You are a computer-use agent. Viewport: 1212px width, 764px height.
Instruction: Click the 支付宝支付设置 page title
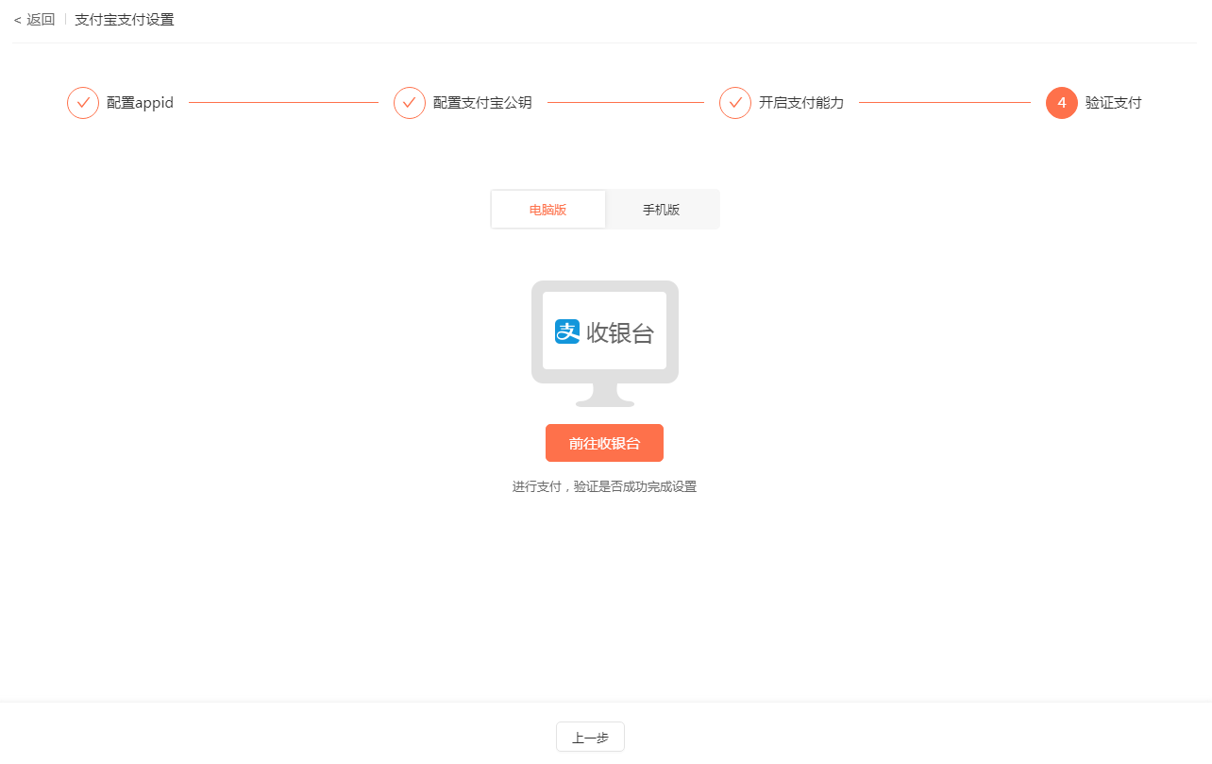[x=125, y=20]
